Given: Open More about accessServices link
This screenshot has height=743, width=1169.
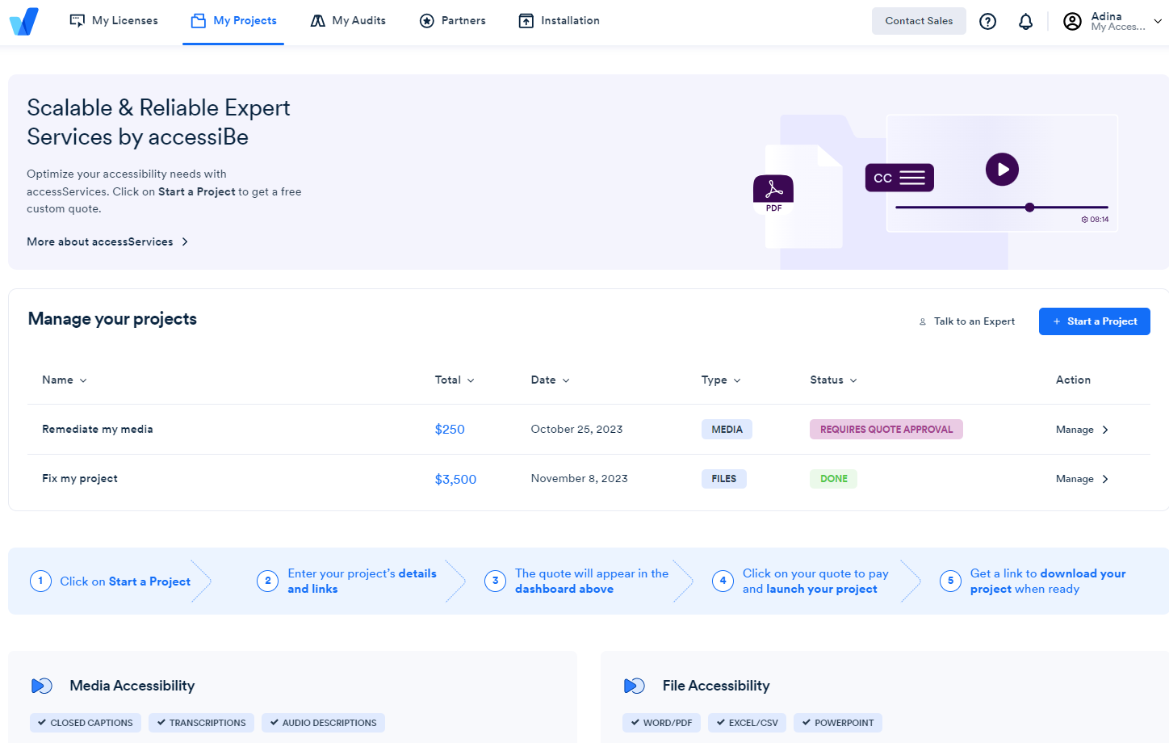Looking at the screenshot, I should point(107,241).
